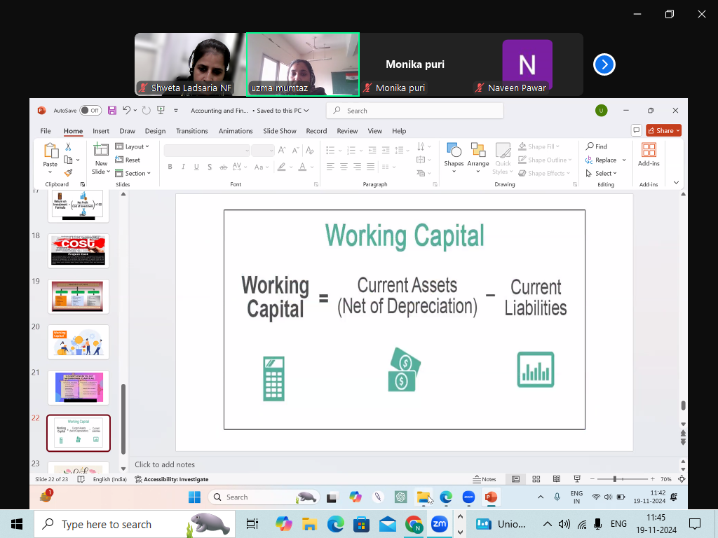Click the Find tool
The image size is (718, 538).
click(x=596, y=146)
